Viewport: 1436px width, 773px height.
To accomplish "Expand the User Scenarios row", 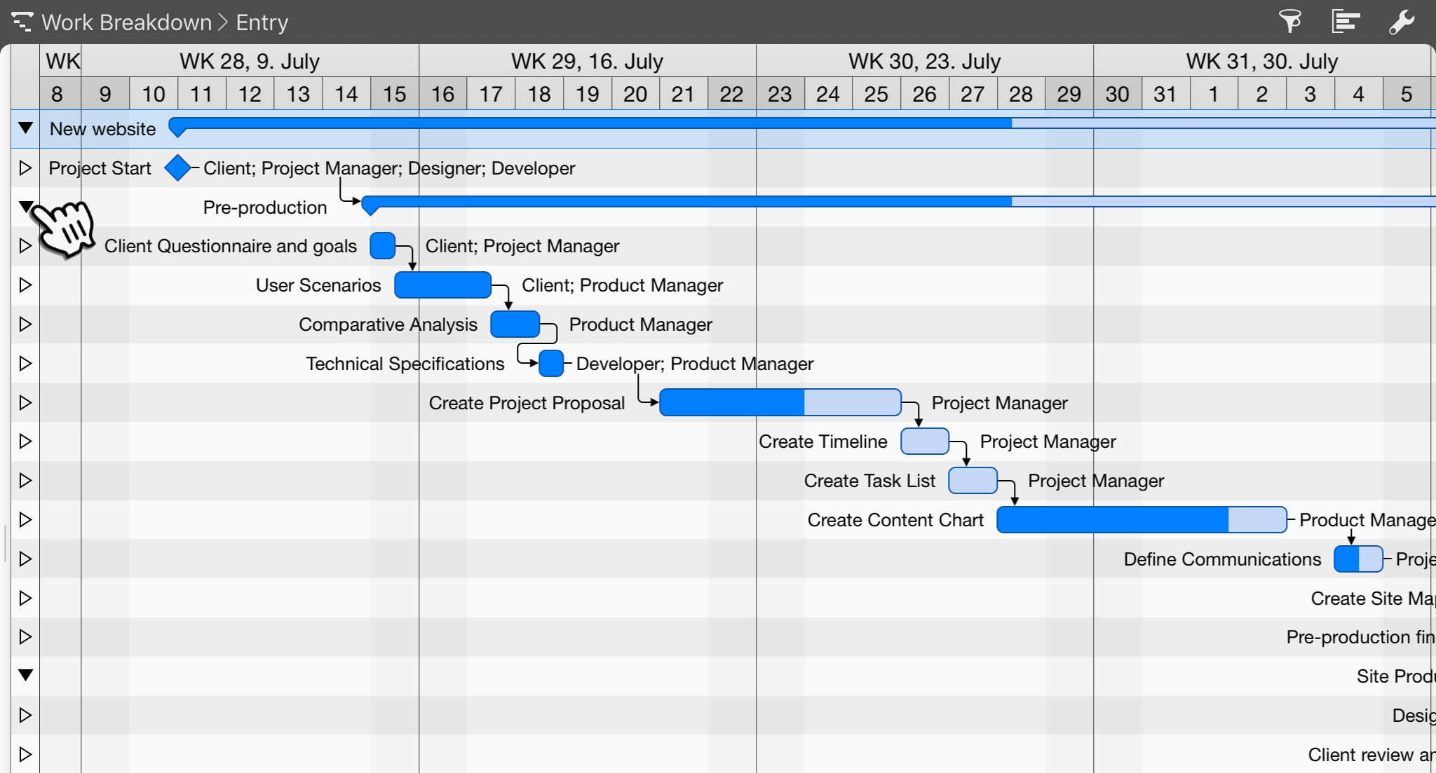I will pos(25,285).
